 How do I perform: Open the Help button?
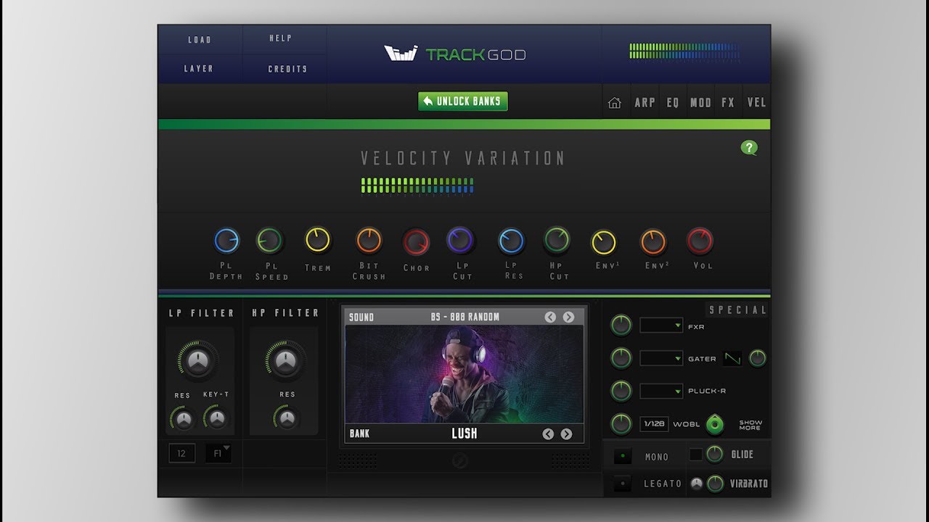click(280, 38)
